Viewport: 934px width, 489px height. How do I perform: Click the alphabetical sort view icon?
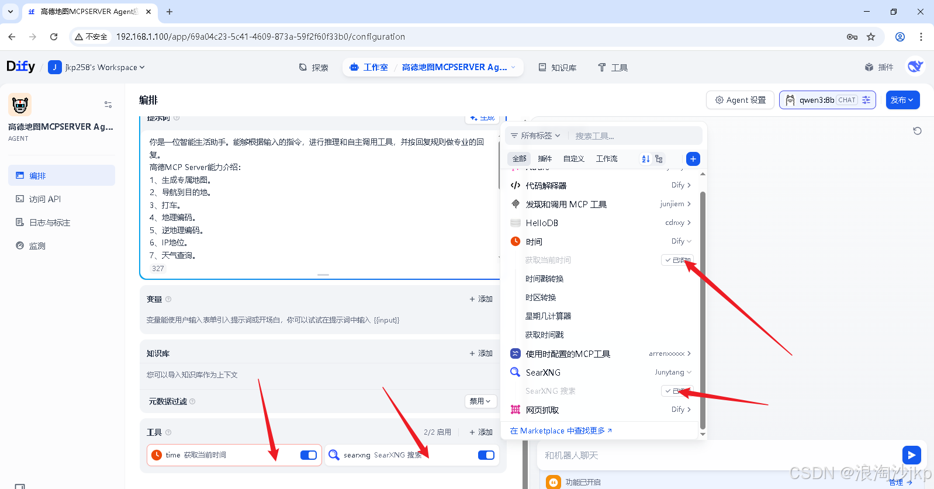(646, 159)
